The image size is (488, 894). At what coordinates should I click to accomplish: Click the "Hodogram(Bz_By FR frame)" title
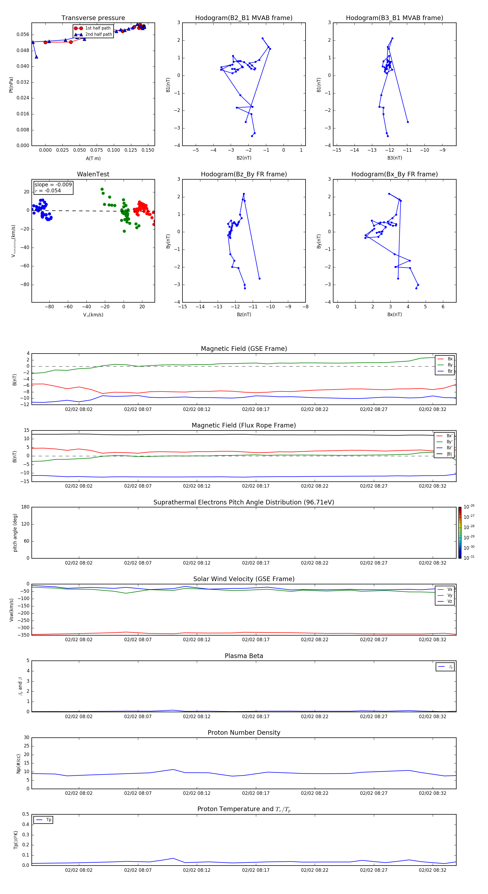tap(244, 174)
